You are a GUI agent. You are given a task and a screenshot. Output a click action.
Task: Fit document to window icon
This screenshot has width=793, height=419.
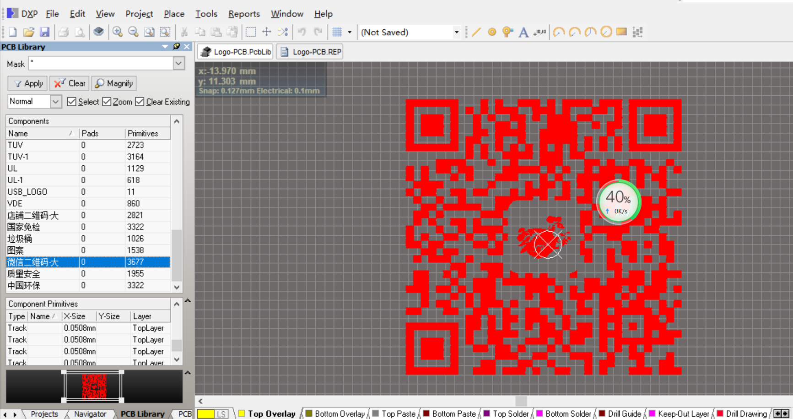coord(149,32)
